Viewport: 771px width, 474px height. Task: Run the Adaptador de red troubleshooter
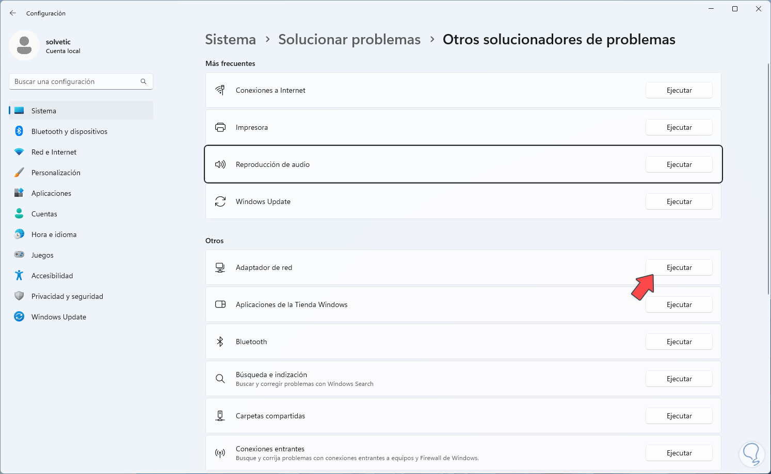point(679,267)
